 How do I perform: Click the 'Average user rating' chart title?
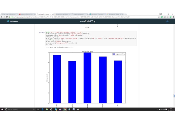[x=87, y=52]
